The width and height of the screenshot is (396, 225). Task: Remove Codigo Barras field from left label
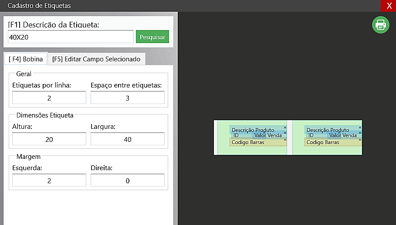285,140
